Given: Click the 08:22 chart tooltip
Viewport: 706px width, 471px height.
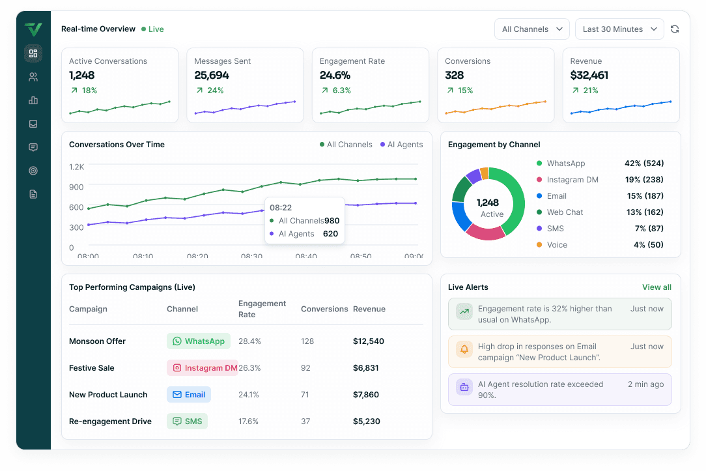Looking at the screenshot, I should pos(305,221).
